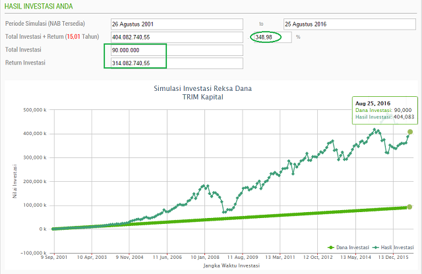Click the 9 Sep, 2001 x-axis label
This screenshot has height=274, width=422.
coord(53,257)
